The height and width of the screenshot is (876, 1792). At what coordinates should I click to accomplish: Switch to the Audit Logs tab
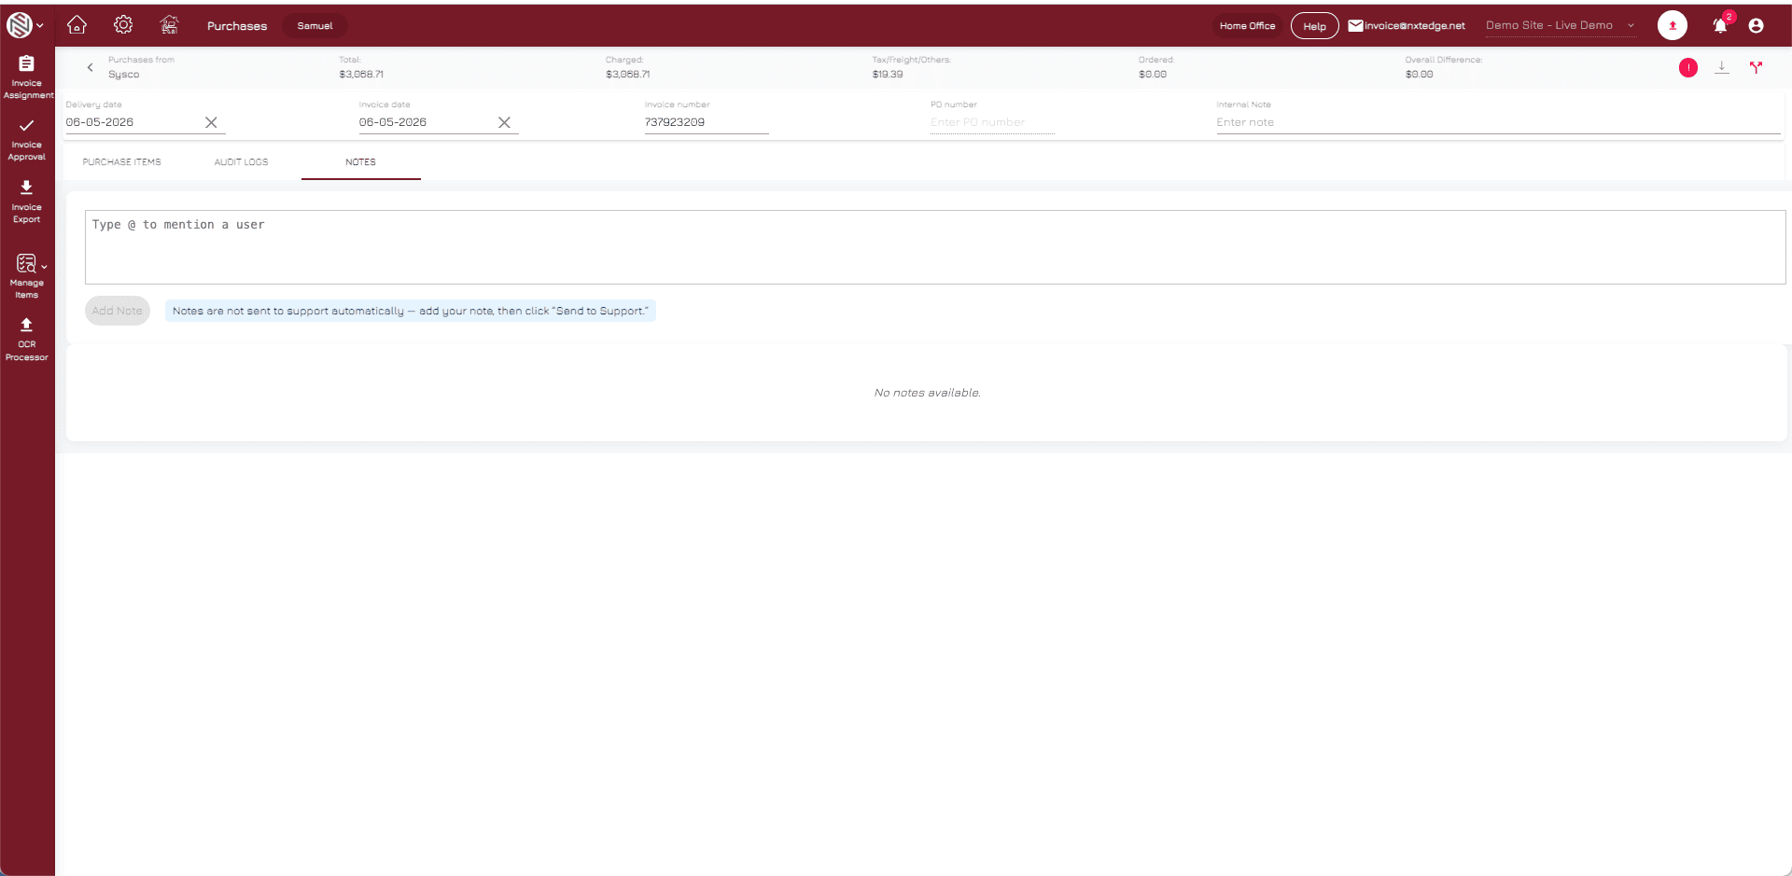tap(241, 162)
